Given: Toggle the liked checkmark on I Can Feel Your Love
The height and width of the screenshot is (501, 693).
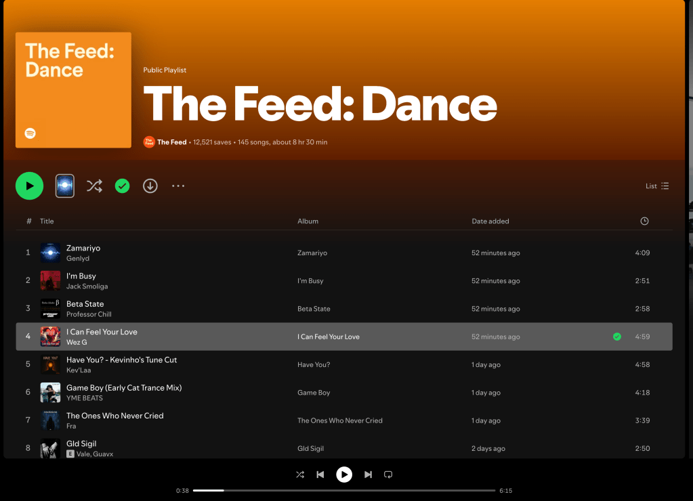Looking at the screenshot, I should tap(617, 336).
